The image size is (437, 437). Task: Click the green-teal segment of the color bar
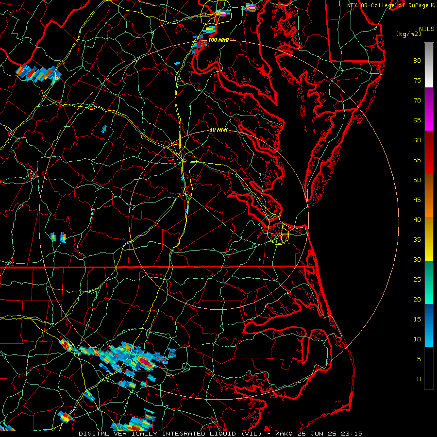pyautogui.click(x=429, y=282)
